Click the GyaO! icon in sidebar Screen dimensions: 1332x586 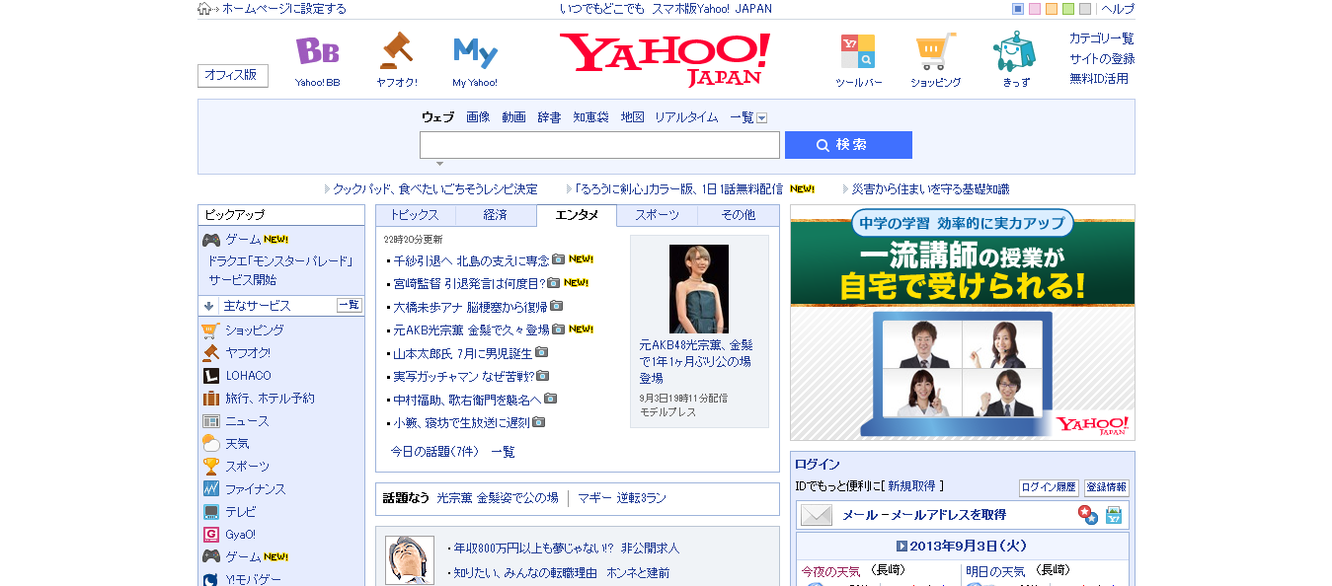210,535
